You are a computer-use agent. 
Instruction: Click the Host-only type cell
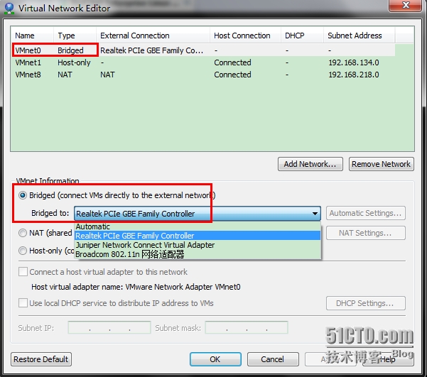click(x=74, y=62)
